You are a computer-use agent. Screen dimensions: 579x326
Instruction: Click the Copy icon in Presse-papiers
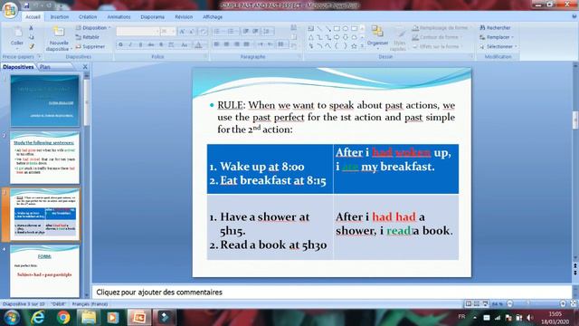click(31, 37)
